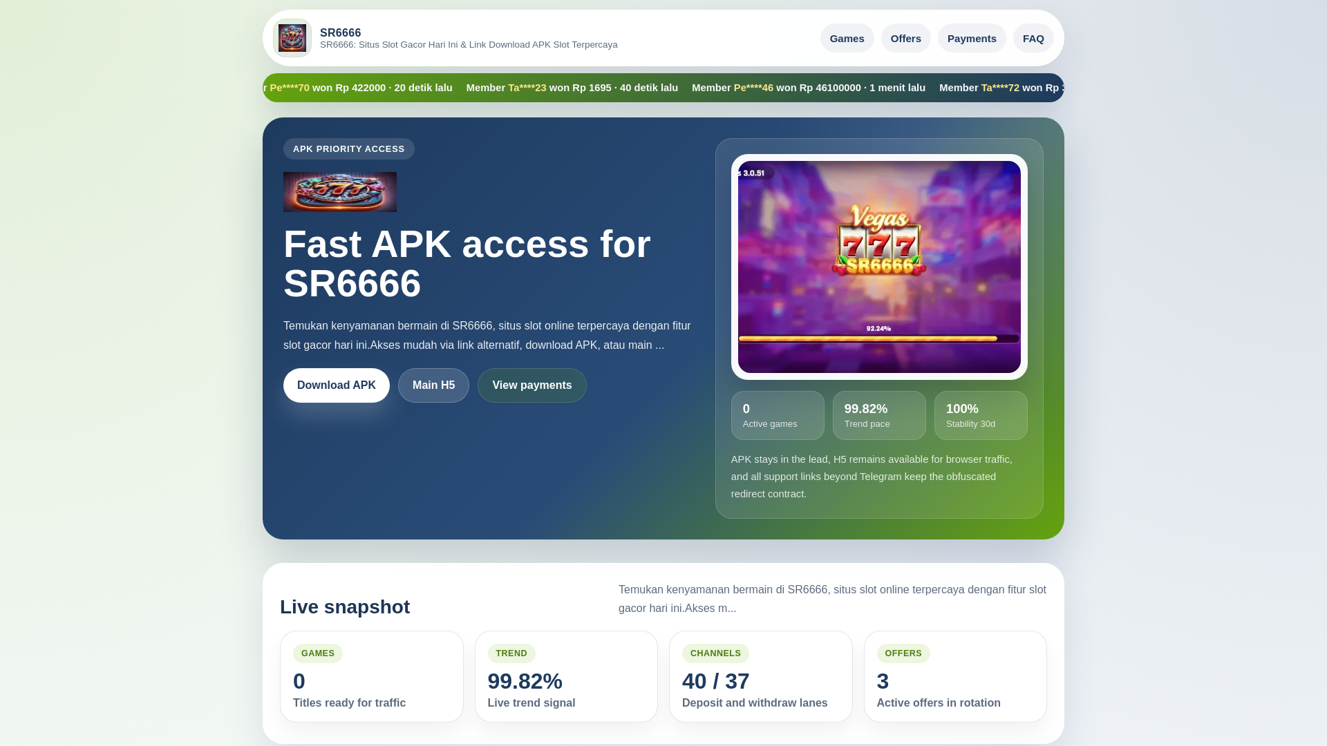Click the 'Live snapshot' heading
Screen dimensions: 1327x746
[345, 607]
